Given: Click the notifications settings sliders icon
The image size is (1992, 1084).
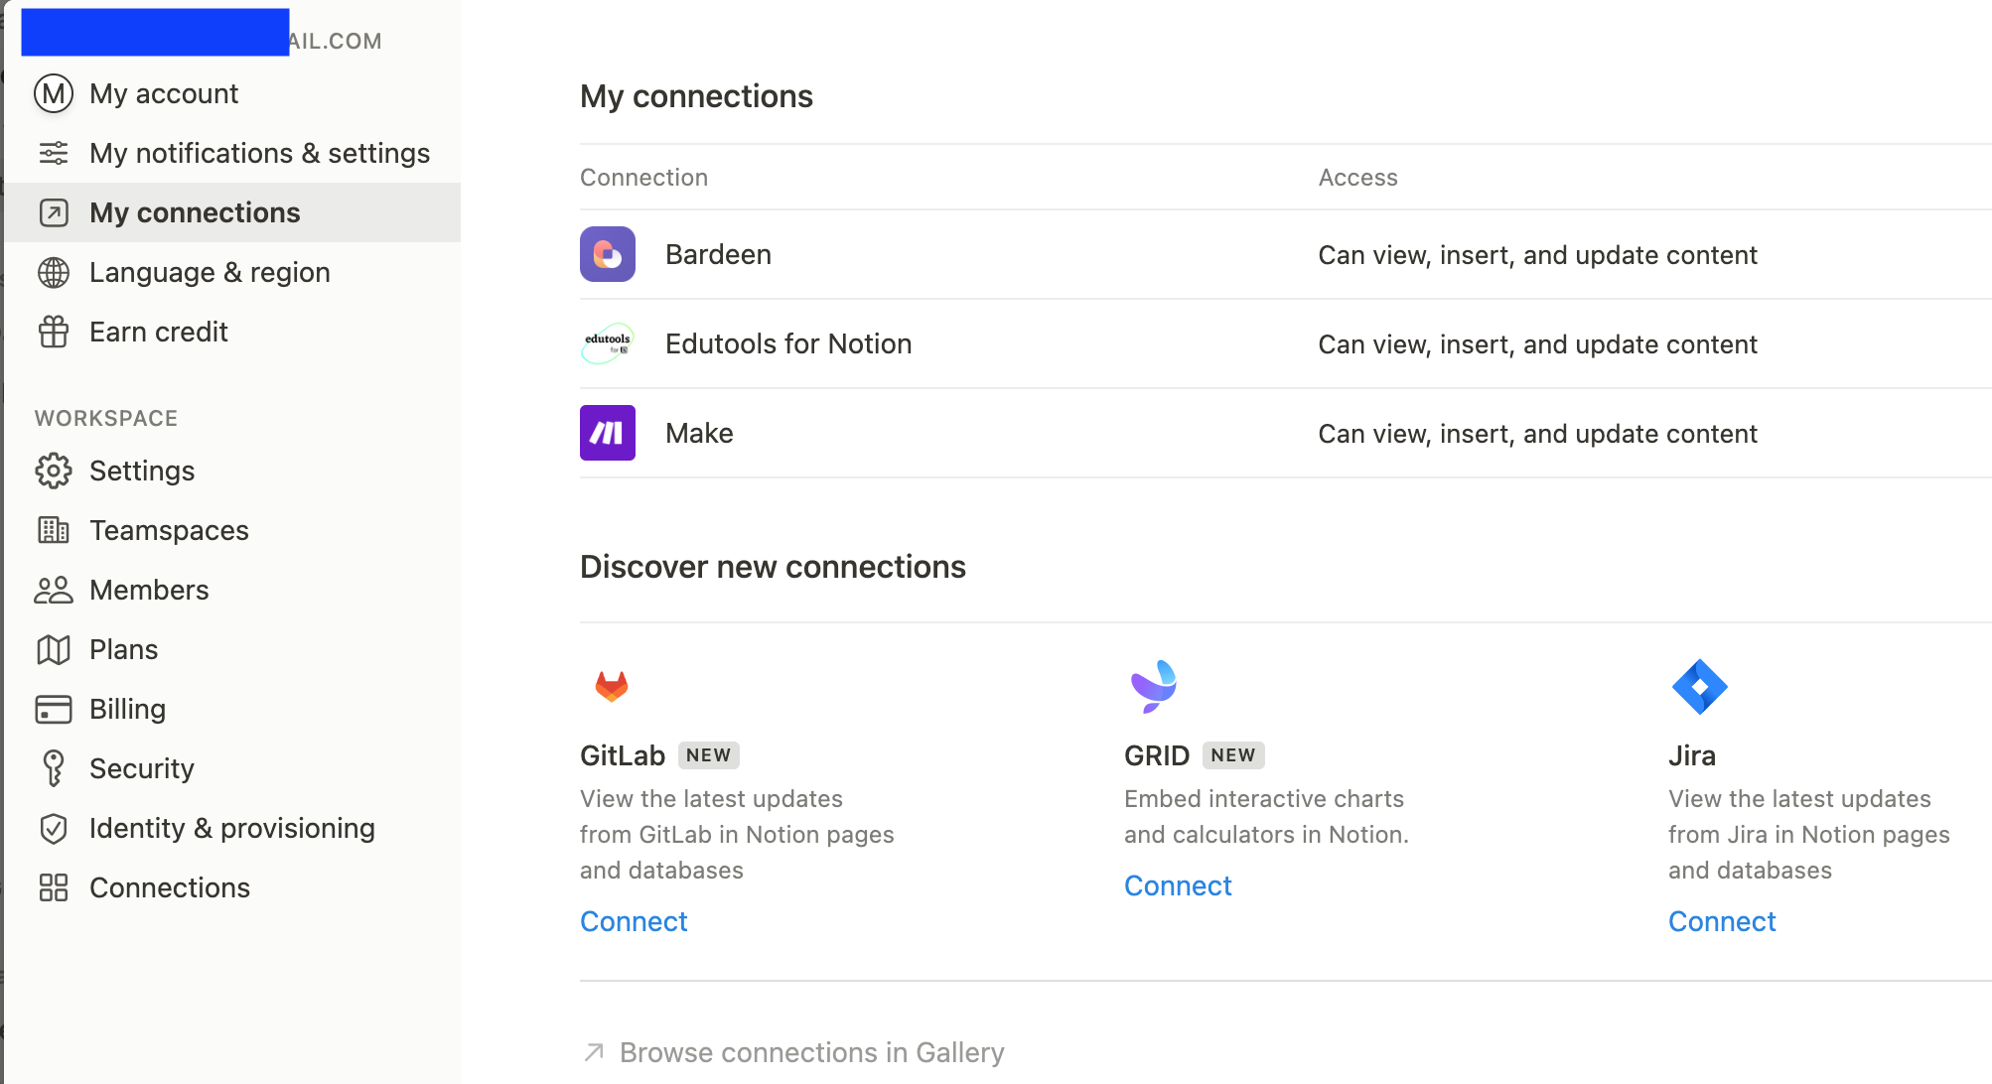Looking at the screenshot, I should tap(54, 153).
